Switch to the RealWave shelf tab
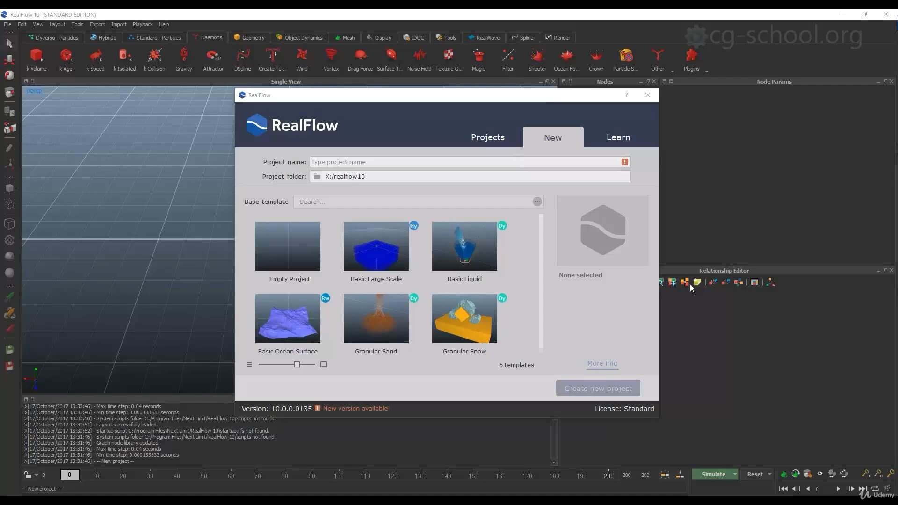Viewport: 898px width, 505px height. pos(484,37)
